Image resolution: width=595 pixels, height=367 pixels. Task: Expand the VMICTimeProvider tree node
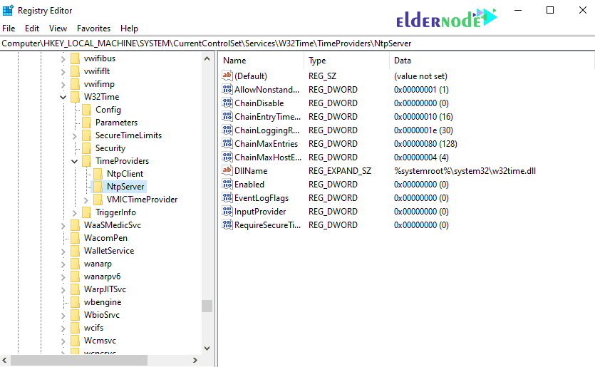[87, 200]
